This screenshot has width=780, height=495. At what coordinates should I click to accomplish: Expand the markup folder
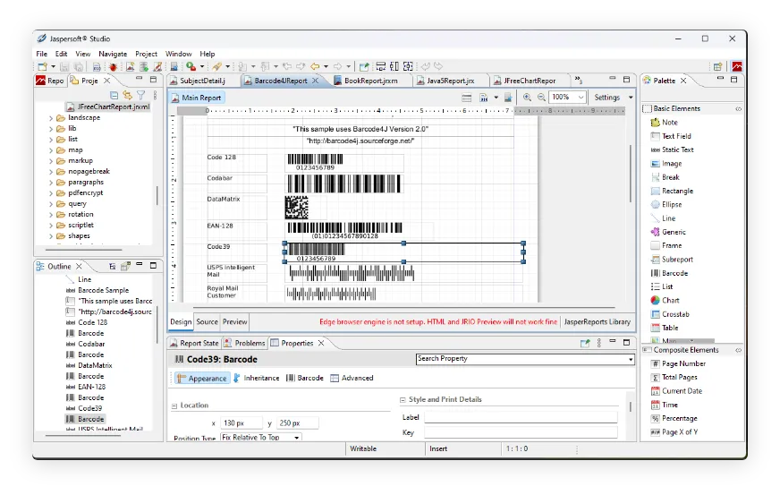[51, 161]
